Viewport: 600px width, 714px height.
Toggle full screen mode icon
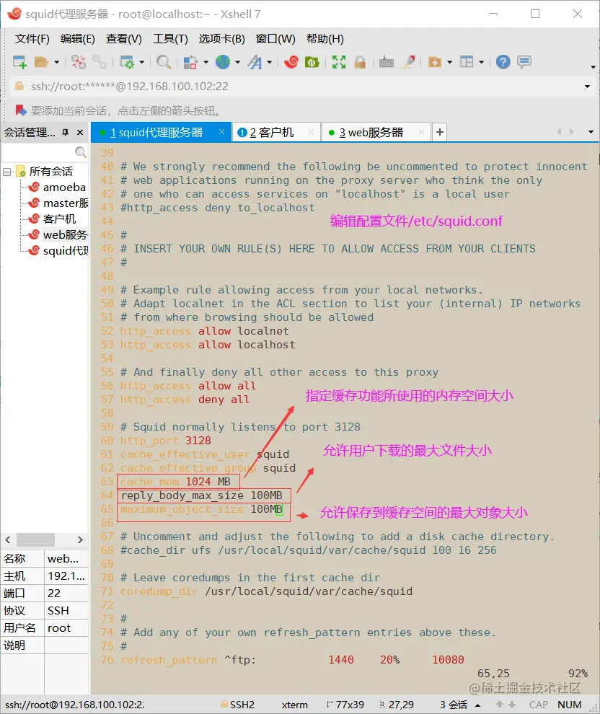coord(339,62)
